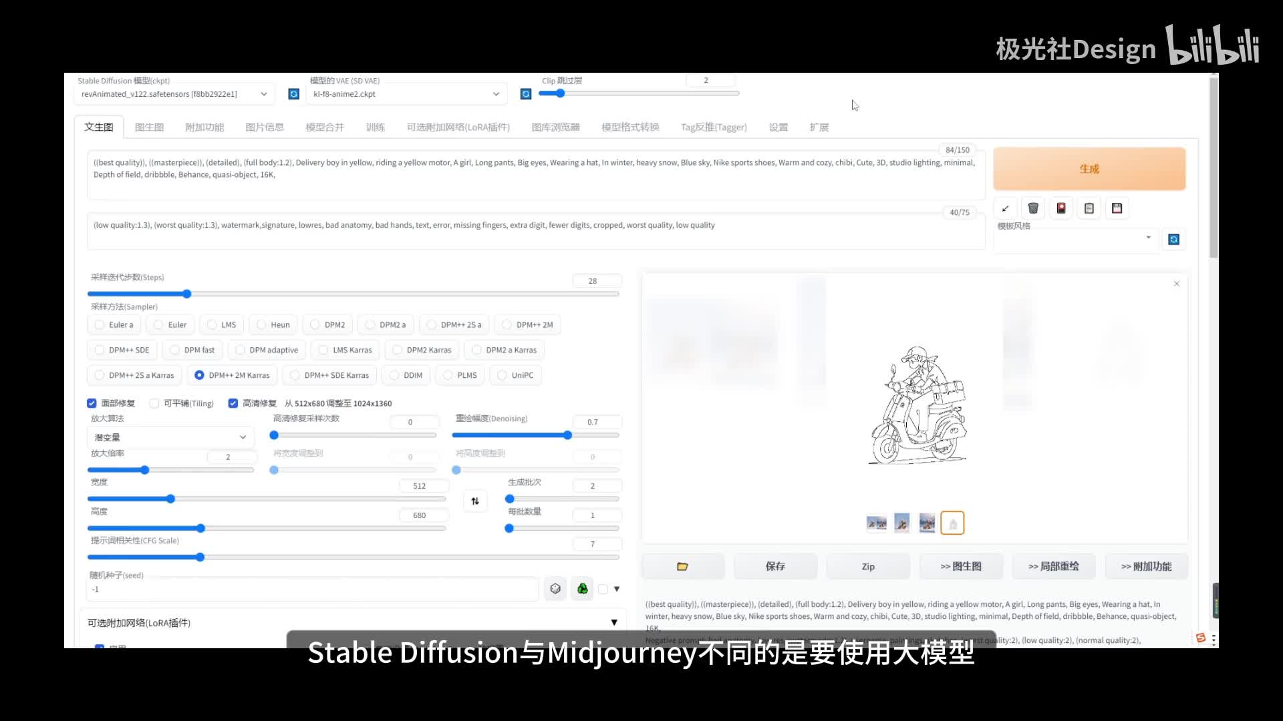Image resolution: width=1283 pixels, height=721 pixels.
Task: Click the green recycle seed icon
Action: point(583,589)
